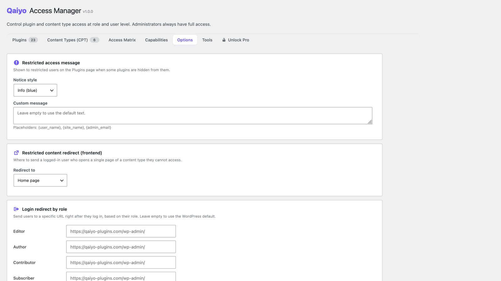The width and height of the screenshot is (501, 281).
Task: Go to the Capabilities tab
Action: click(156, 40)
